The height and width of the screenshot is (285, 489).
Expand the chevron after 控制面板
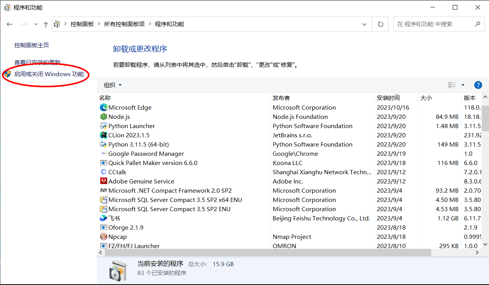[99, 24]
